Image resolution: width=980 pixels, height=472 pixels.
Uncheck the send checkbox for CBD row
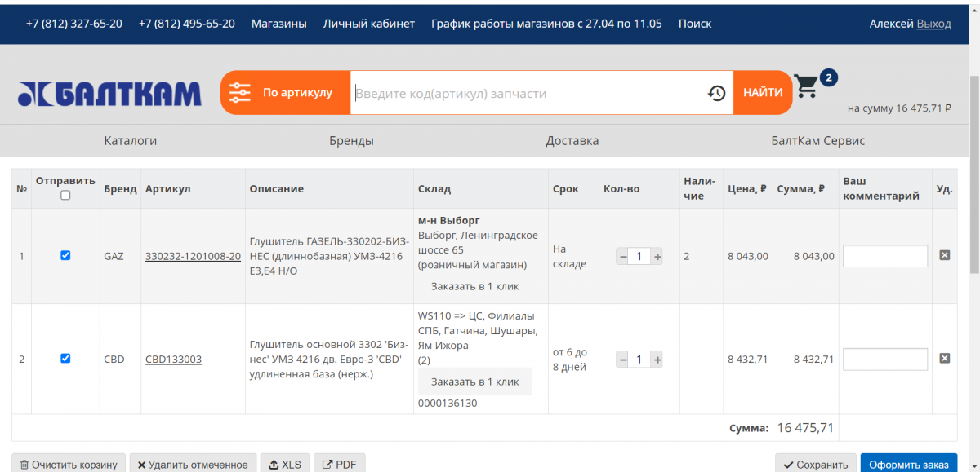click(65, 358)
